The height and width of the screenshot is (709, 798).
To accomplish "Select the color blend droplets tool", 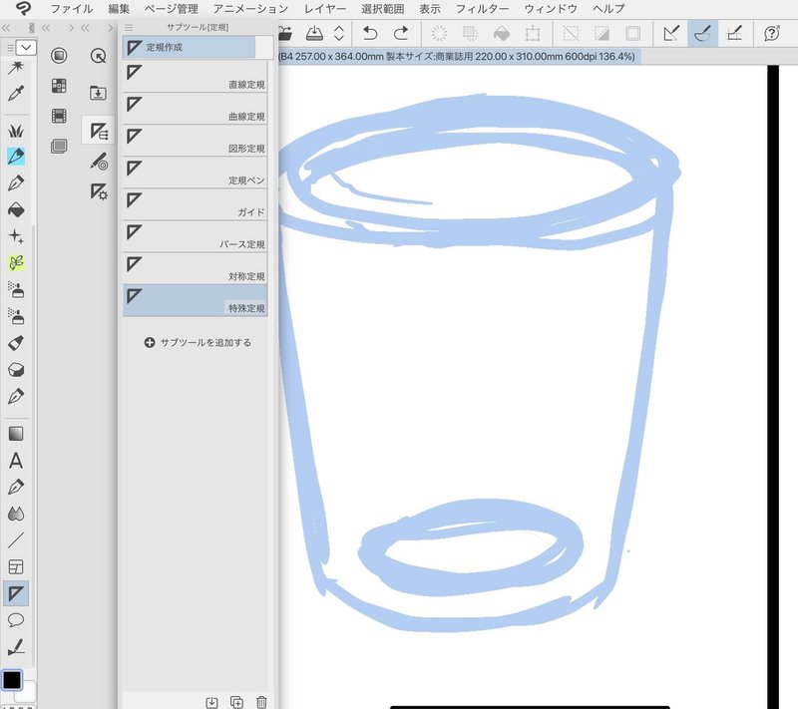I will click(16, 514).
